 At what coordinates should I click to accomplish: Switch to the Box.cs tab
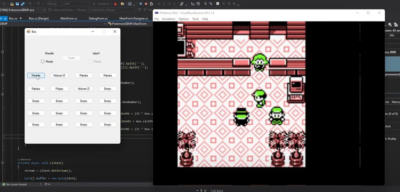click(x=13, y=18)
